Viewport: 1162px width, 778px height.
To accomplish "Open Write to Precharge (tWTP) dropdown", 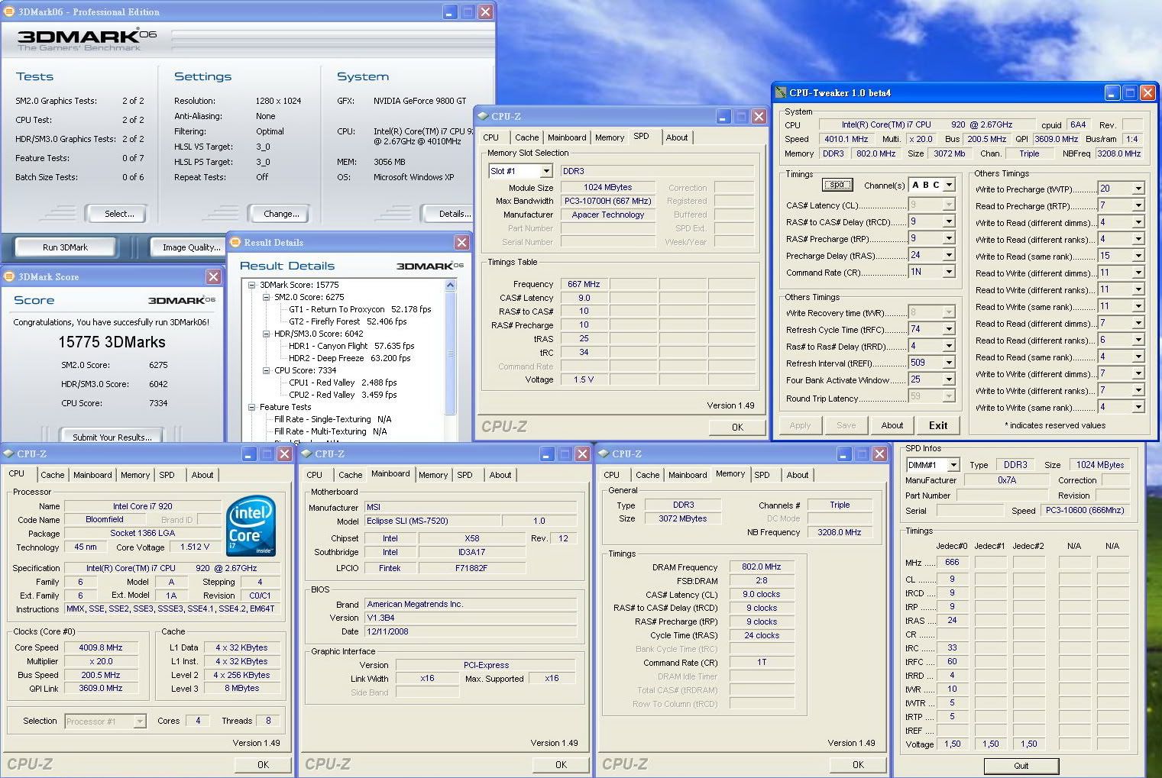I will click(x=1138, y=189).
